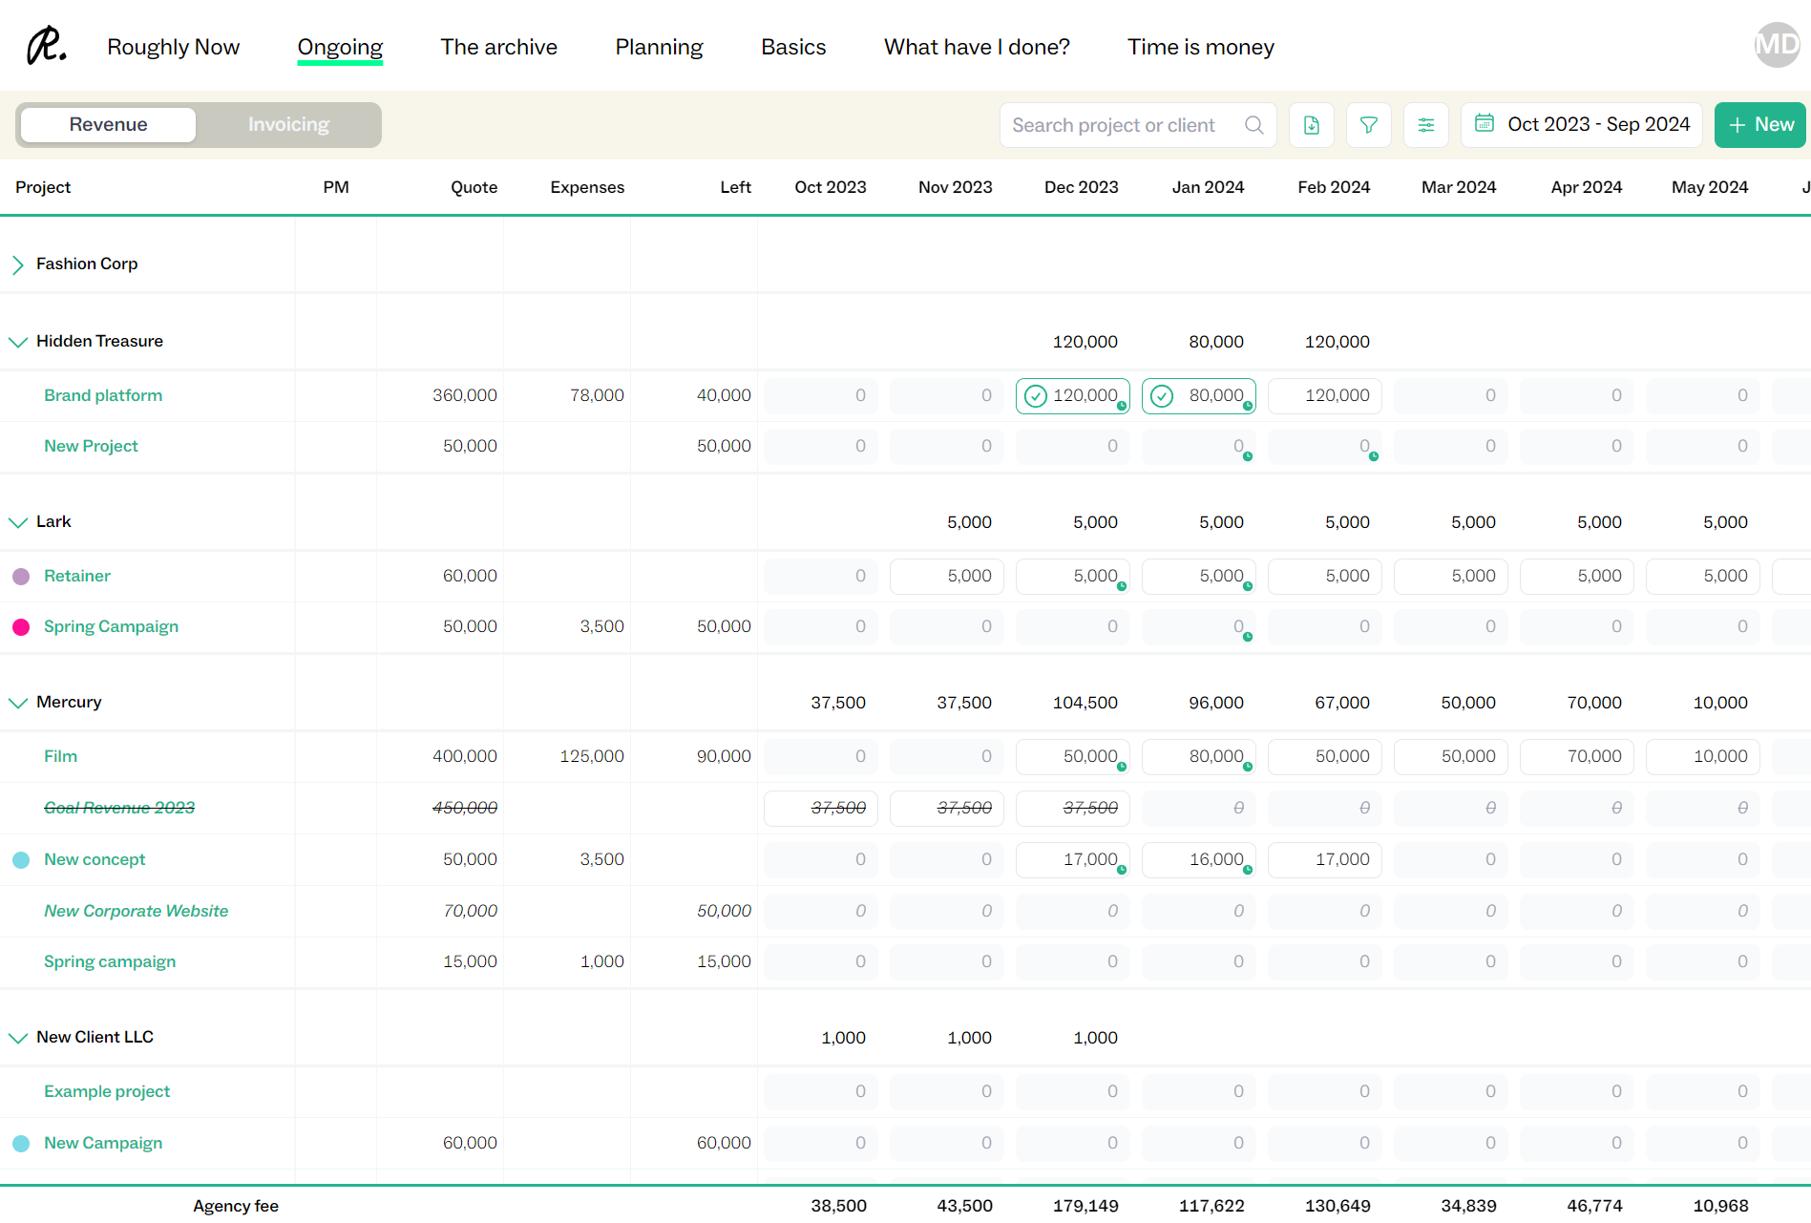This screenshot has height=1223, width=1811.
Task: Open the Brand platform project link
Action: tap(103, 395)
